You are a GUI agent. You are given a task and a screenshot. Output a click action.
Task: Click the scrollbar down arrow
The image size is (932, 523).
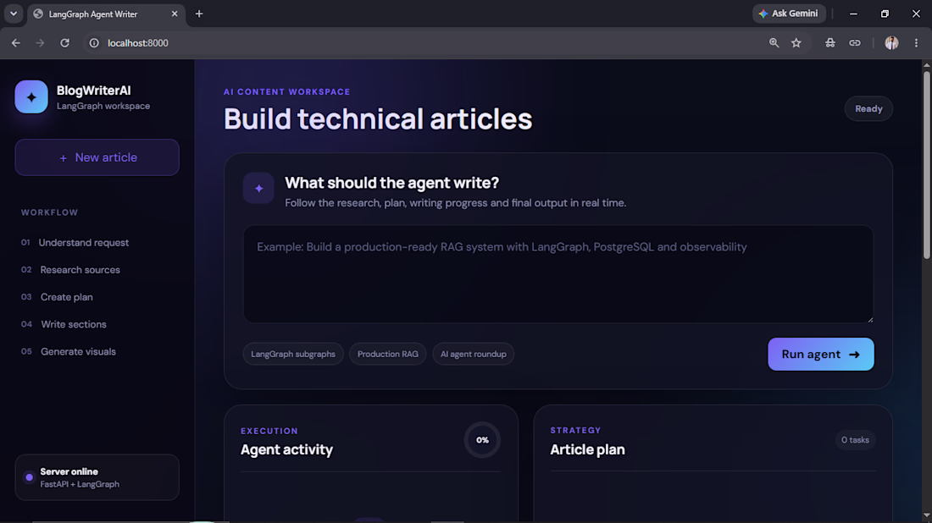927,516
